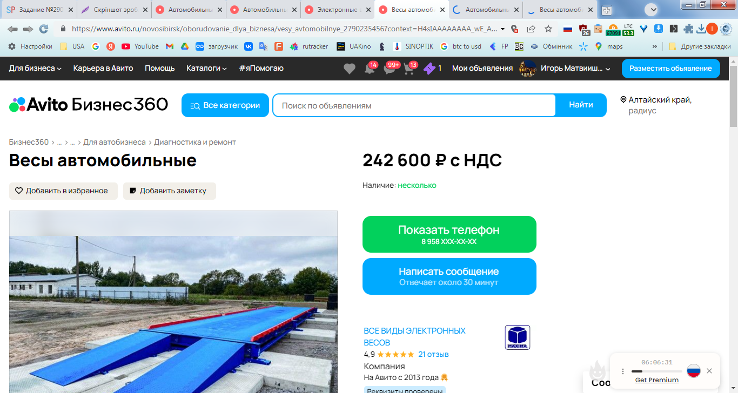
Task: Go to Avito Бизнес360 home logo
Action: [x=89, y=105]
